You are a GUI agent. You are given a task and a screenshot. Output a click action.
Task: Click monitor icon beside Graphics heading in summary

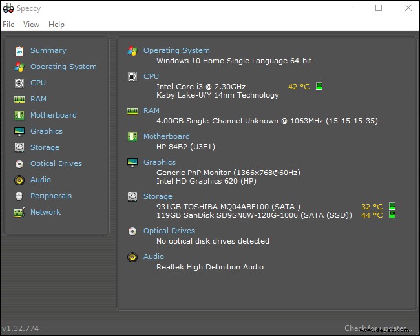[132, 162]
